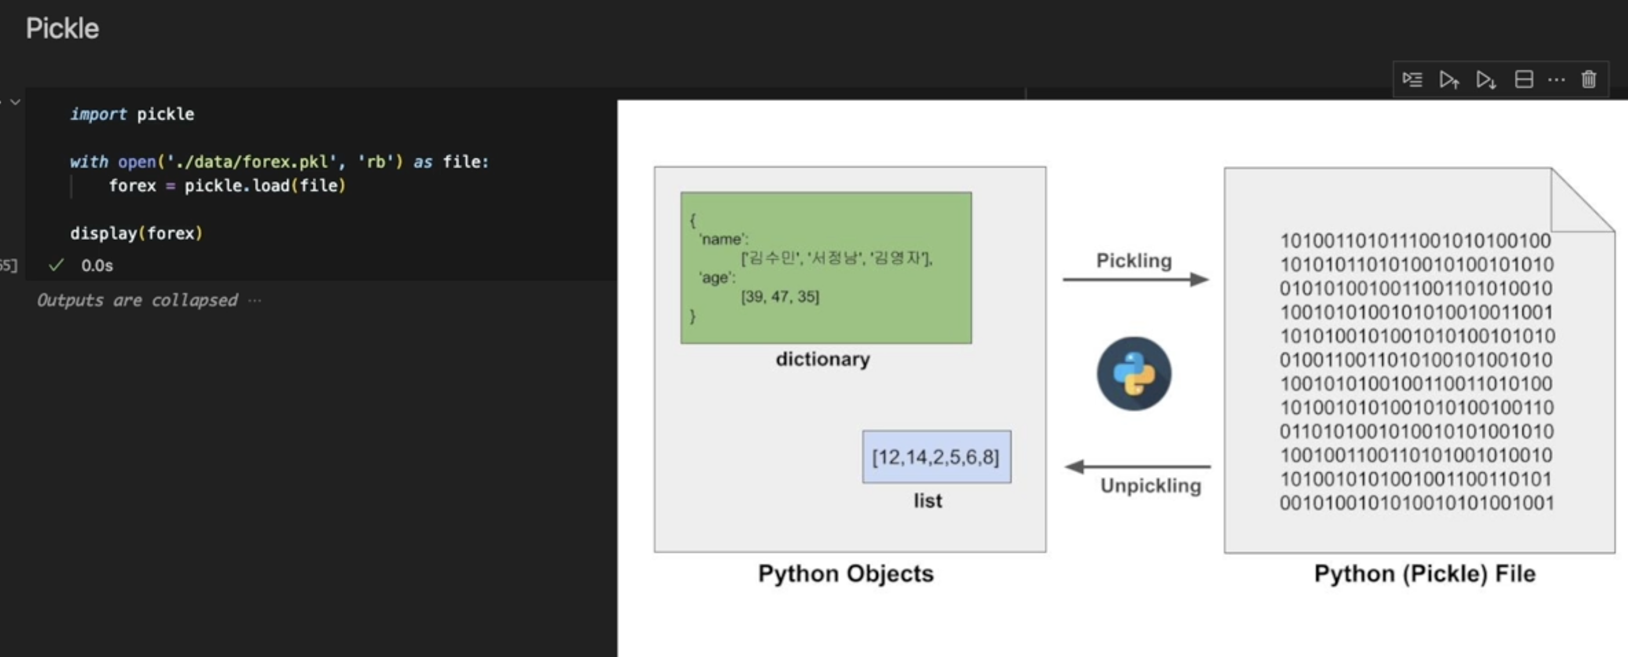The image size is (1628, 657).
Task: Click the './data/forex.pkl' path string
Action: tap(252, 162)
